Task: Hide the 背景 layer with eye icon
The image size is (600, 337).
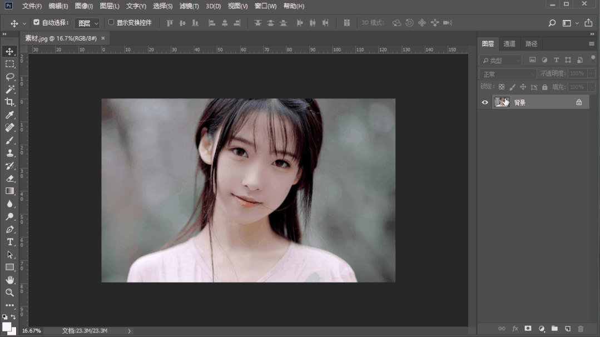Action: [x=485, y=102]
